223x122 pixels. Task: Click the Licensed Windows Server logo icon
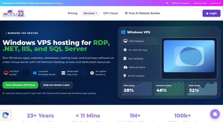[35, 73]
